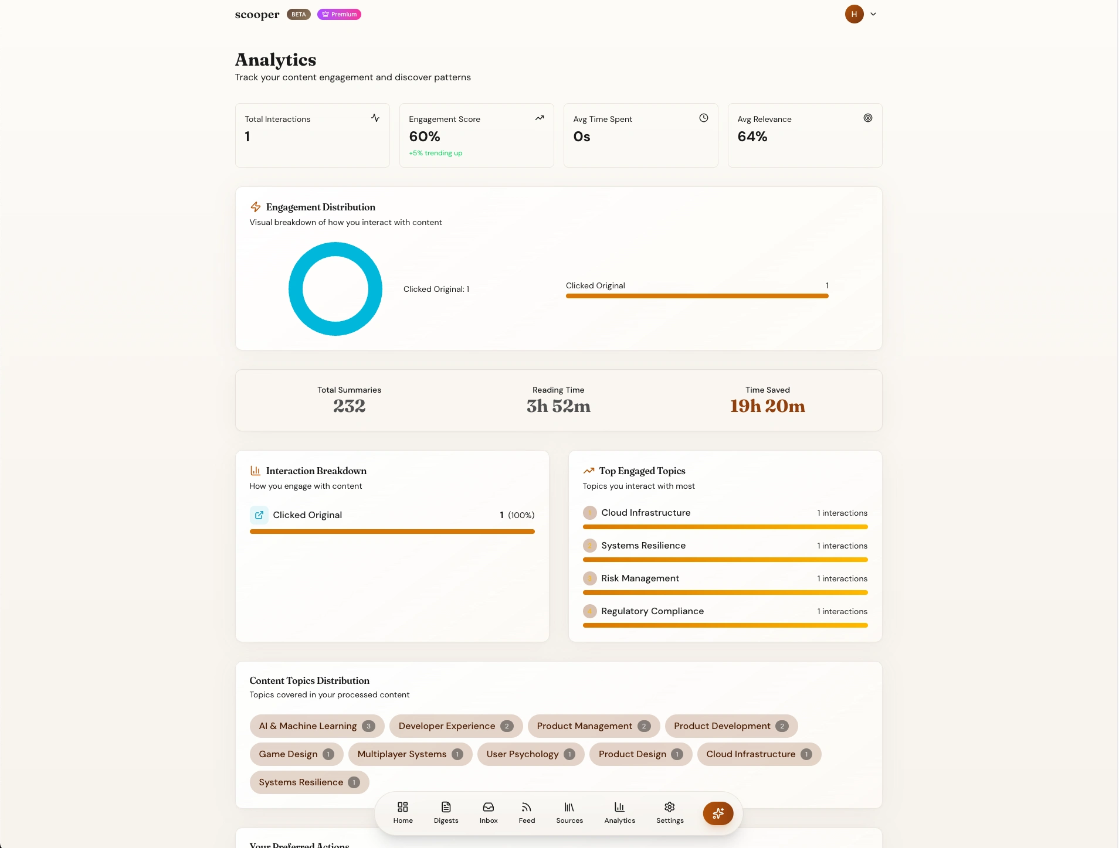Click the clock icon on Avg Time Spent
Viewport: 1119px width, 848px height.
[x=704, y=118]
